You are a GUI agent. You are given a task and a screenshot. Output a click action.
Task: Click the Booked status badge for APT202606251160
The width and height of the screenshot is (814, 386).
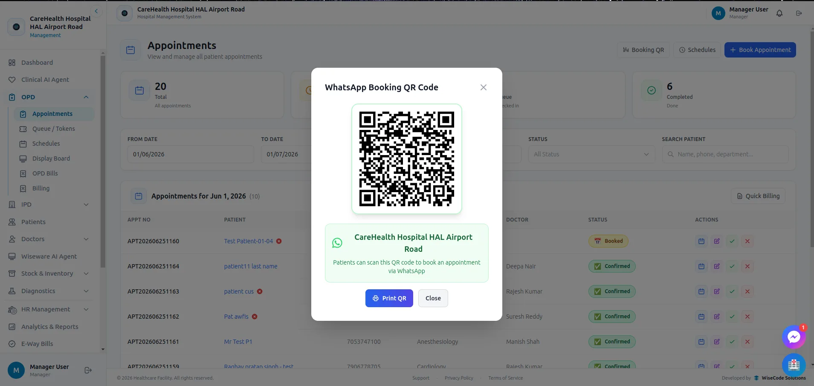[x=608, y=241]
